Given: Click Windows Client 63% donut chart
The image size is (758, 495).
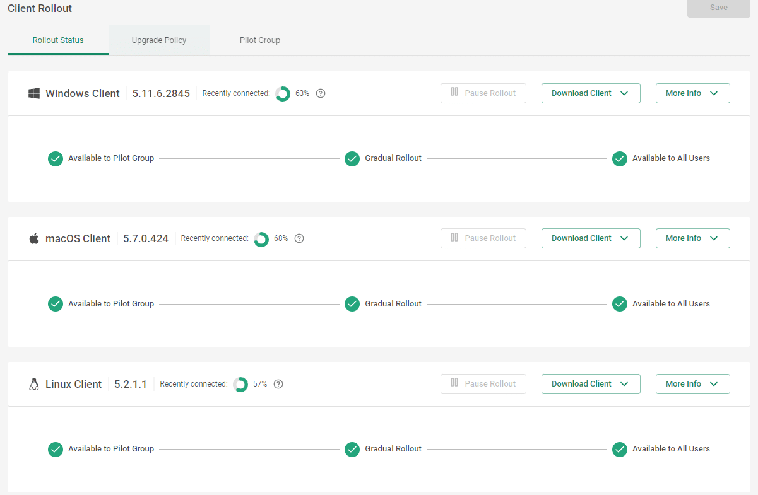Looking at the screenshot, I should 283,93.
